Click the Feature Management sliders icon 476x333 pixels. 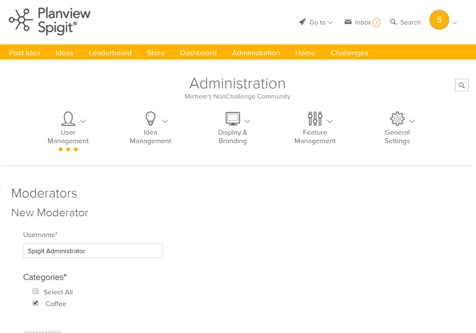pyautogui.click(x=315, y=119)
